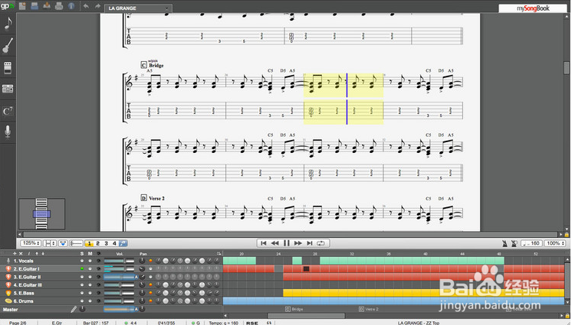572x325 pixels.
Task: Move track up with arrow icon
Action: [x=37, y=253]
